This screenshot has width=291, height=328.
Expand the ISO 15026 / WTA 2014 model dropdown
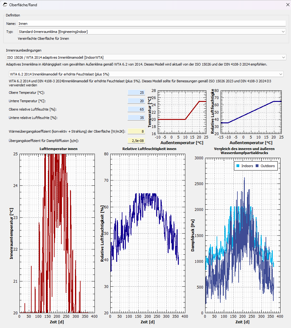click(x=146, y=57)
